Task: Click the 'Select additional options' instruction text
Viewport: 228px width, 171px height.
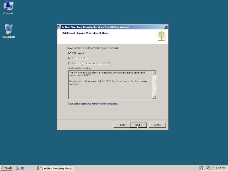Action: [x=93, y=48]
